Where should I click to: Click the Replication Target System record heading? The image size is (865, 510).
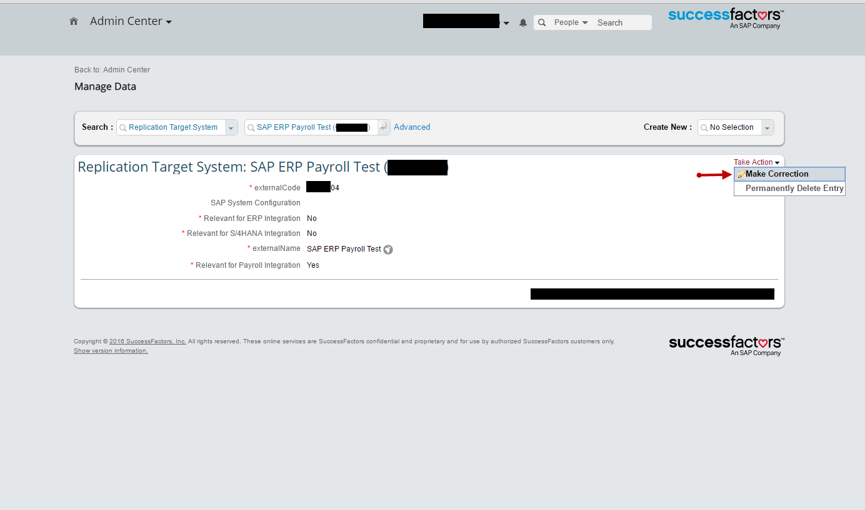click(x=262, y=167)
